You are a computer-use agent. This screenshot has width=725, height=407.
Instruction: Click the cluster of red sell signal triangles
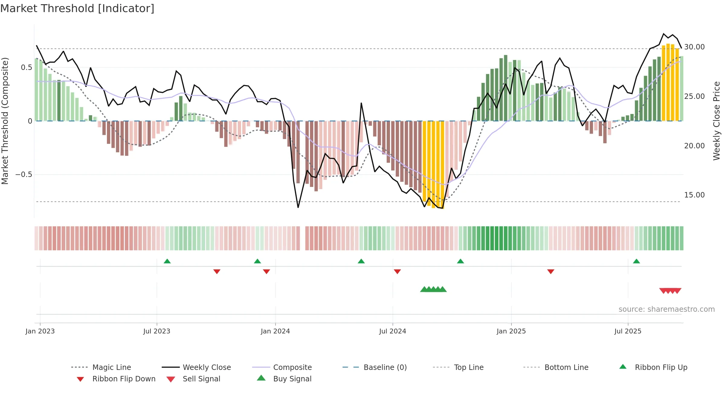(670, 291)
